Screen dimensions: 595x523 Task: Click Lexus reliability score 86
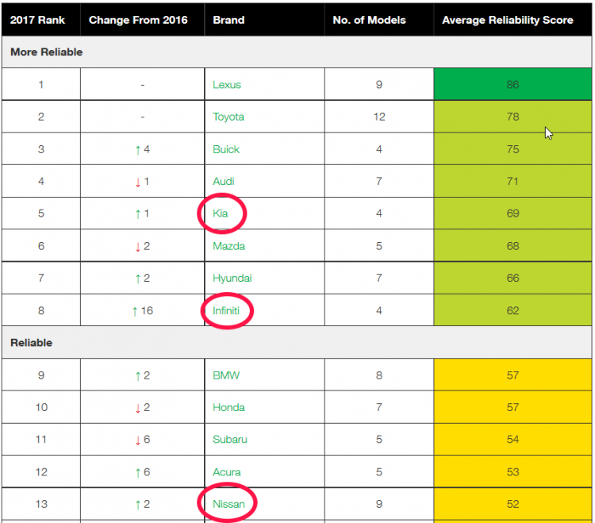(512, 85)
